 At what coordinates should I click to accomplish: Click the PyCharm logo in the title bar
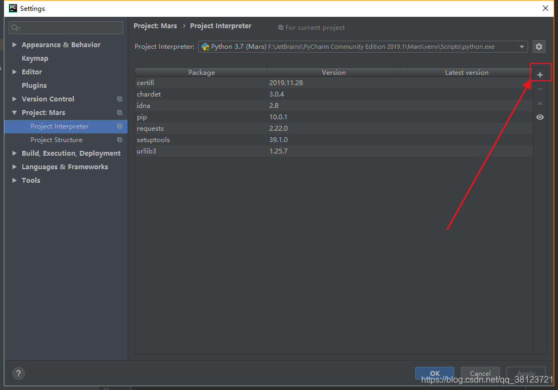(x=13, y=8)
